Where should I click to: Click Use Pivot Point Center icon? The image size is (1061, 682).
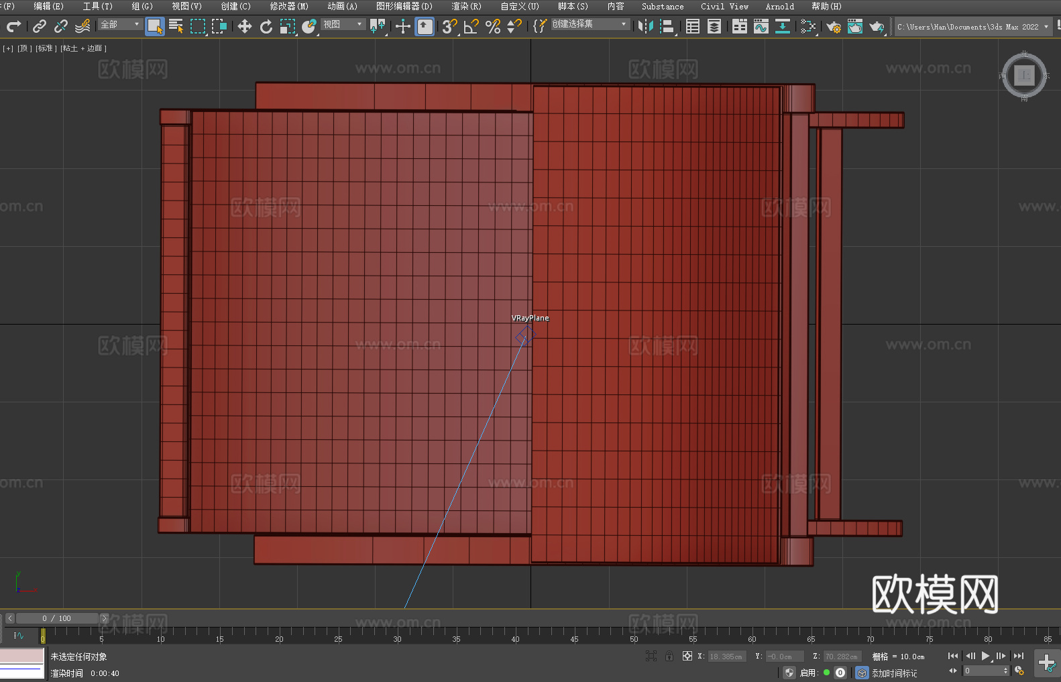click(378, 26)
